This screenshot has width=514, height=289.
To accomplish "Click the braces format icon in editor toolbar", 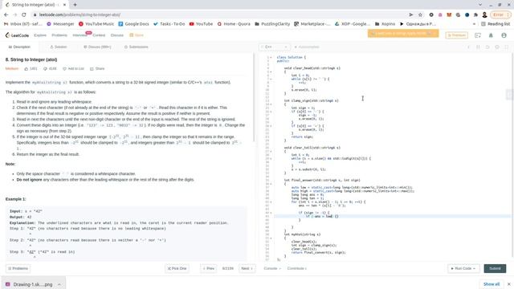I will point(478,47).
